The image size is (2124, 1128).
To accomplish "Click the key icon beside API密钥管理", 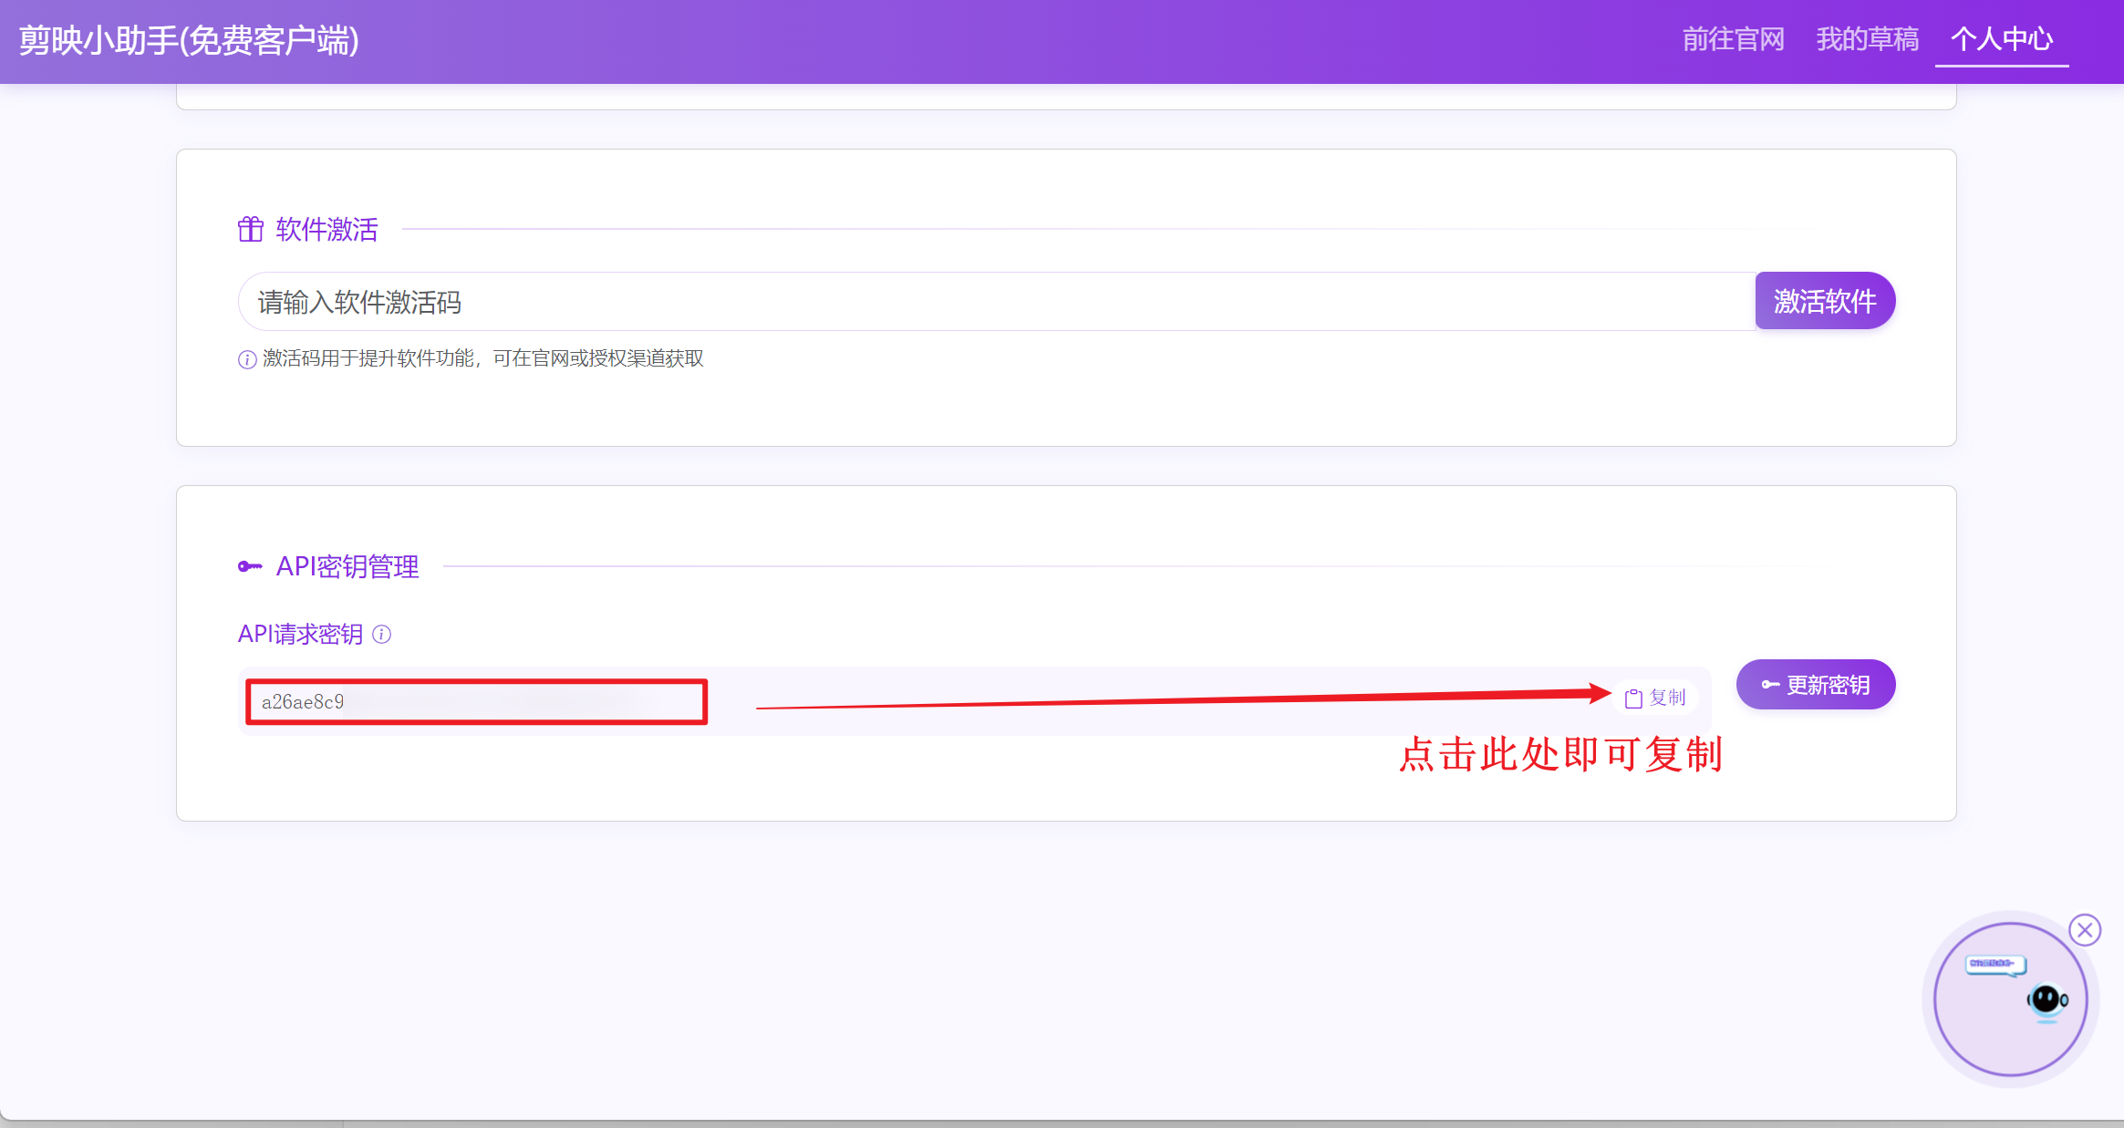I will [250, 566].
